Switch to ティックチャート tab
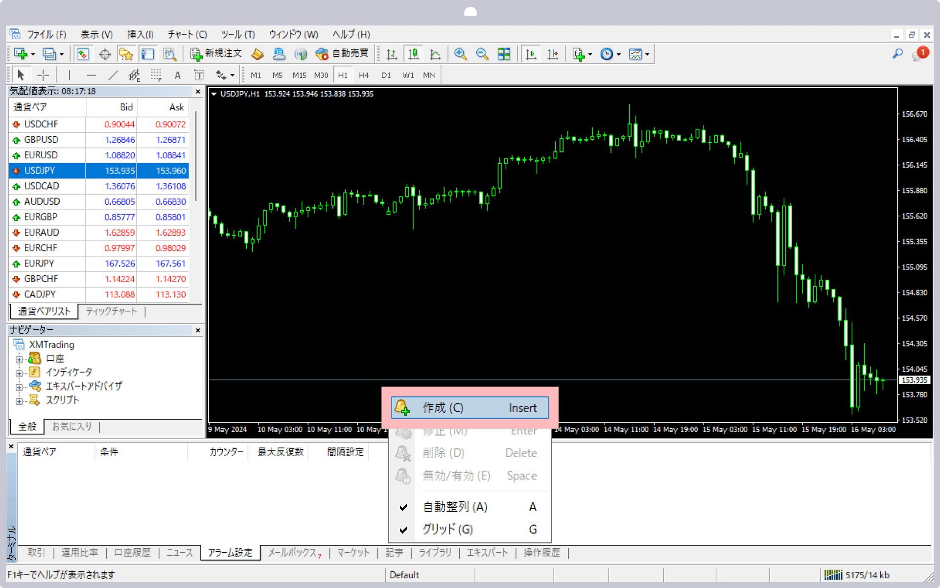The image size is (940, 588). click(x=112, y=311)
